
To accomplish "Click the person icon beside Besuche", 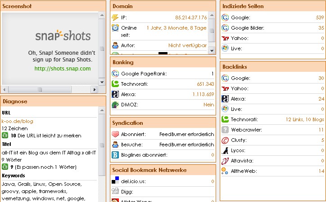I will pyautogui.click(x=115, y=145).
